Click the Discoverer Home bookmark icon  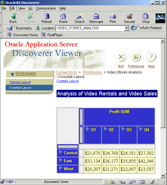[x=9, y=35]
